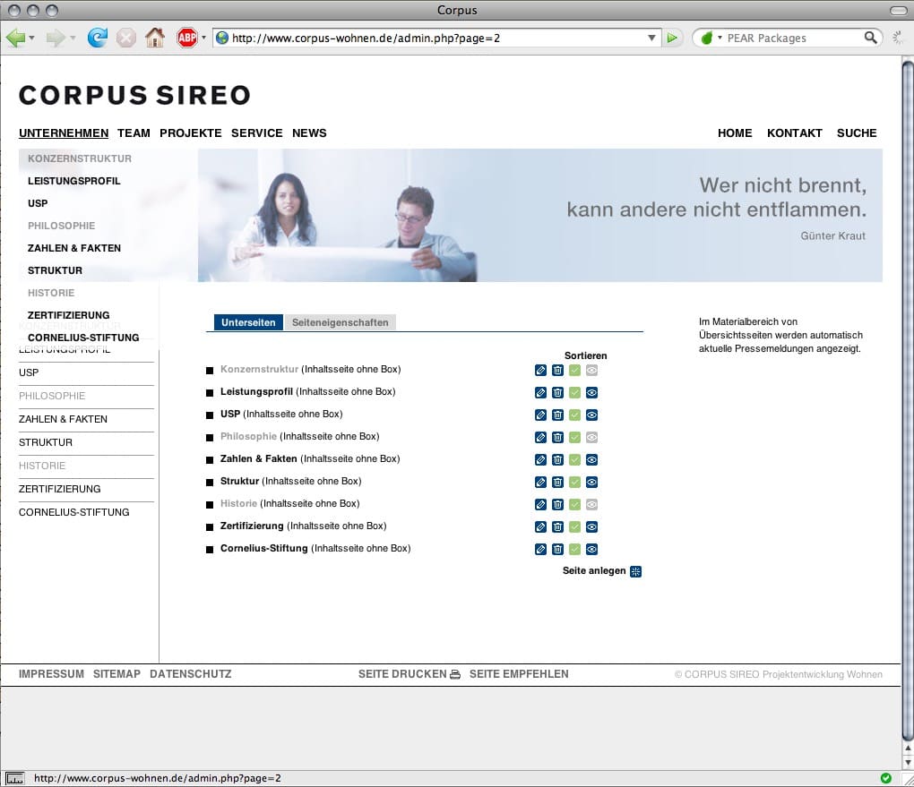914x787 pixels.
Task: Edit the Historie page via pencil icon
Action: 540,504
